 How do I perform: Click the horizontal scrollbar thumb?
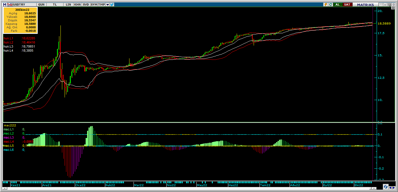[371, 188]
